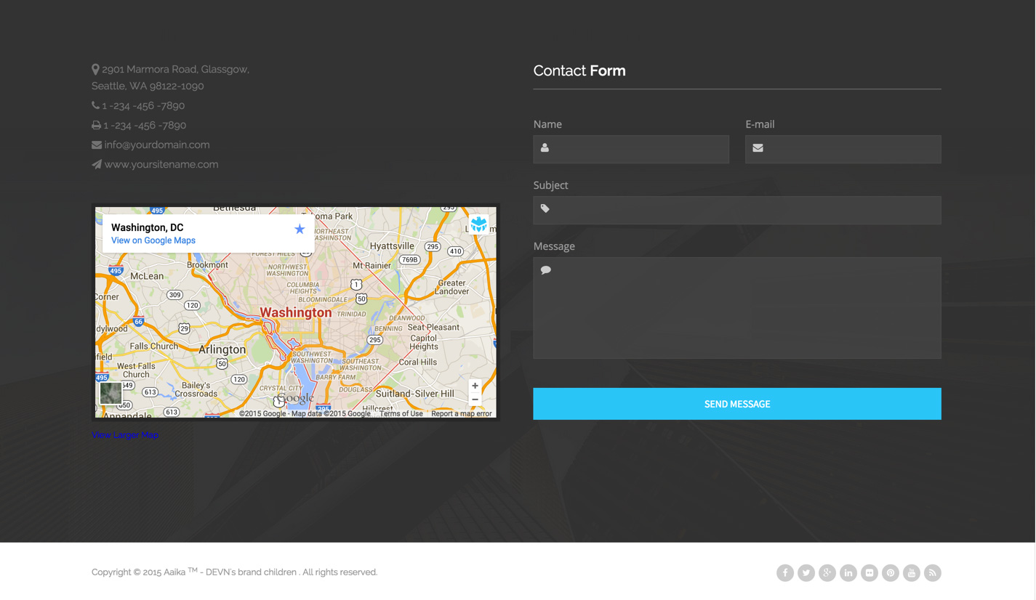
Task: Save Washington, DC with the star icon
Action: [300, 229]
